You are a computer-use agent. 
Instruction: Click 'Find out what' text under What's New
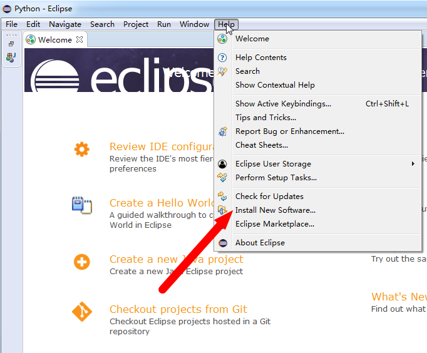398,309
